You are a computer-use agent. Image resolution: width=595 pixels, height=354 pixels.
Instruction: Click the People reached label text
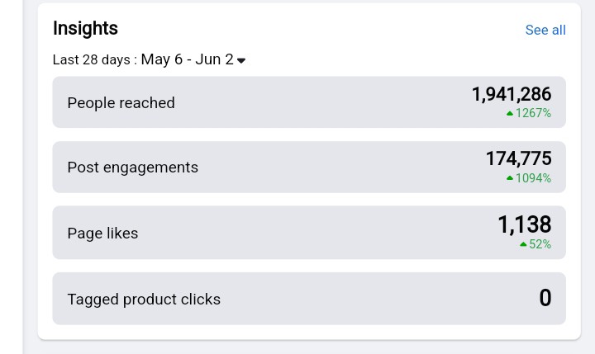[x=121, y=103]
